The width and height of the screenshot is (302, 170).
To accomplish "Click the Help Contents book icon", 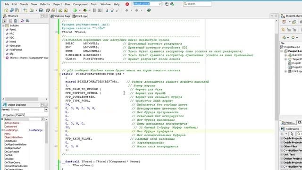I will 149,10.
